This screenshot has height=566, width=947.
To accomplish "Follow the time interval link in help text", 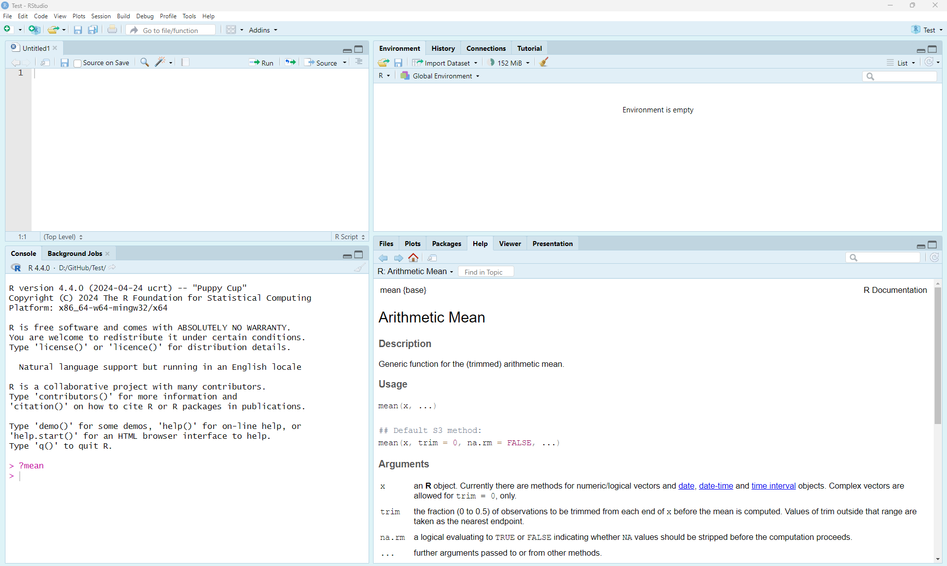I will [773, 486].
